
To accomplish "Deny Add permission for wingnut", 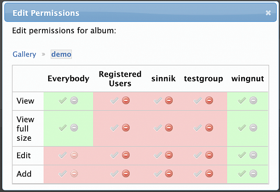I will [x=253, y=174].
